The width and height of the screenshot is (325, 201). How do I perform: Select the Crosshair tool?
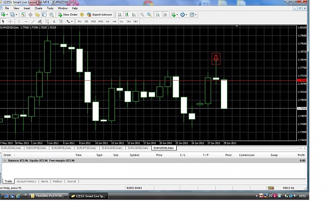(x=10, y=21)
